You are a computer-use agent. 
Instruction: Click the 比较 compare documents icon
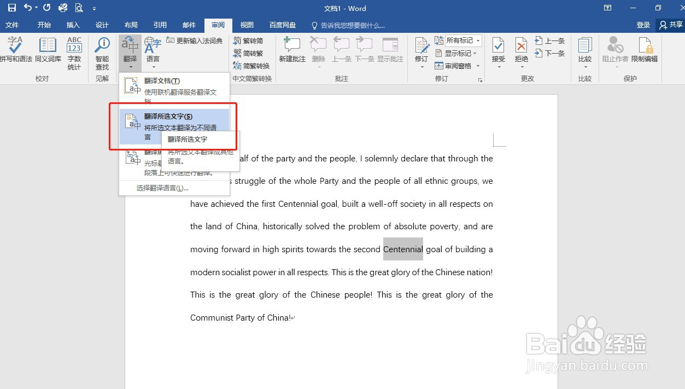click(584, 52)
